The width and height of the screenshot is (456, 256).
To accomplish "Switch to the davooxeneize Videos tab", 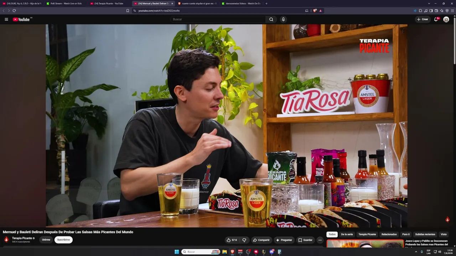I will (241, 4).
